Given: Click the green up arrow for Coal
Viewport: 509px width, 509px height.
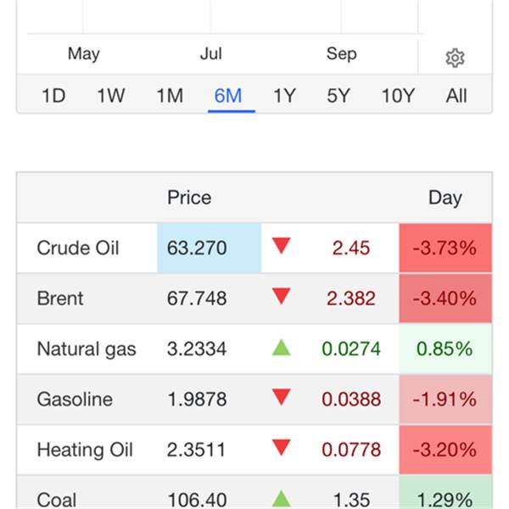Looking at the screenshot, I should click(281, 498).
